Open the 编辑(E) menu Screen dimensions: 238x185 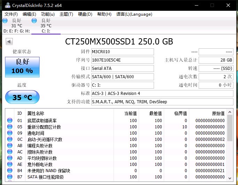point(29,14)
